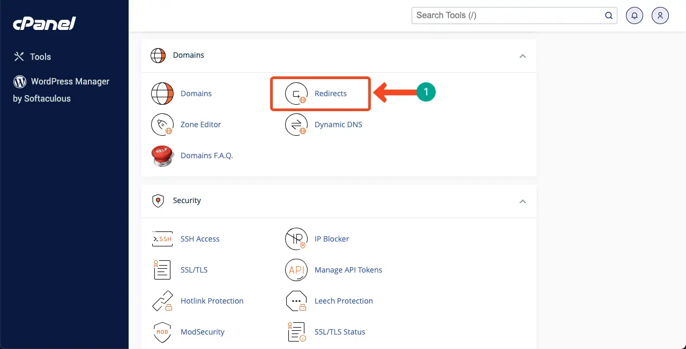Click the ModSecurity shield icon
Image resolution: width=686 pixels, height=349 pixels.
[x=162, y=332]
